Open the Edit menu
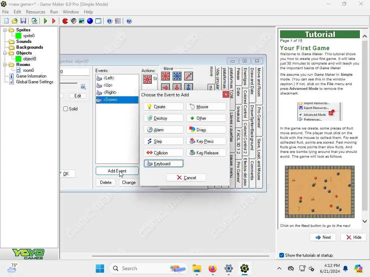The width and height of the screenshot is (370, 277). tap(17, 12)
